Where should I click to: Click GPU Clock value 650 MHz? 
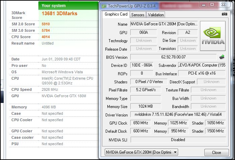(x=141, y=123)
